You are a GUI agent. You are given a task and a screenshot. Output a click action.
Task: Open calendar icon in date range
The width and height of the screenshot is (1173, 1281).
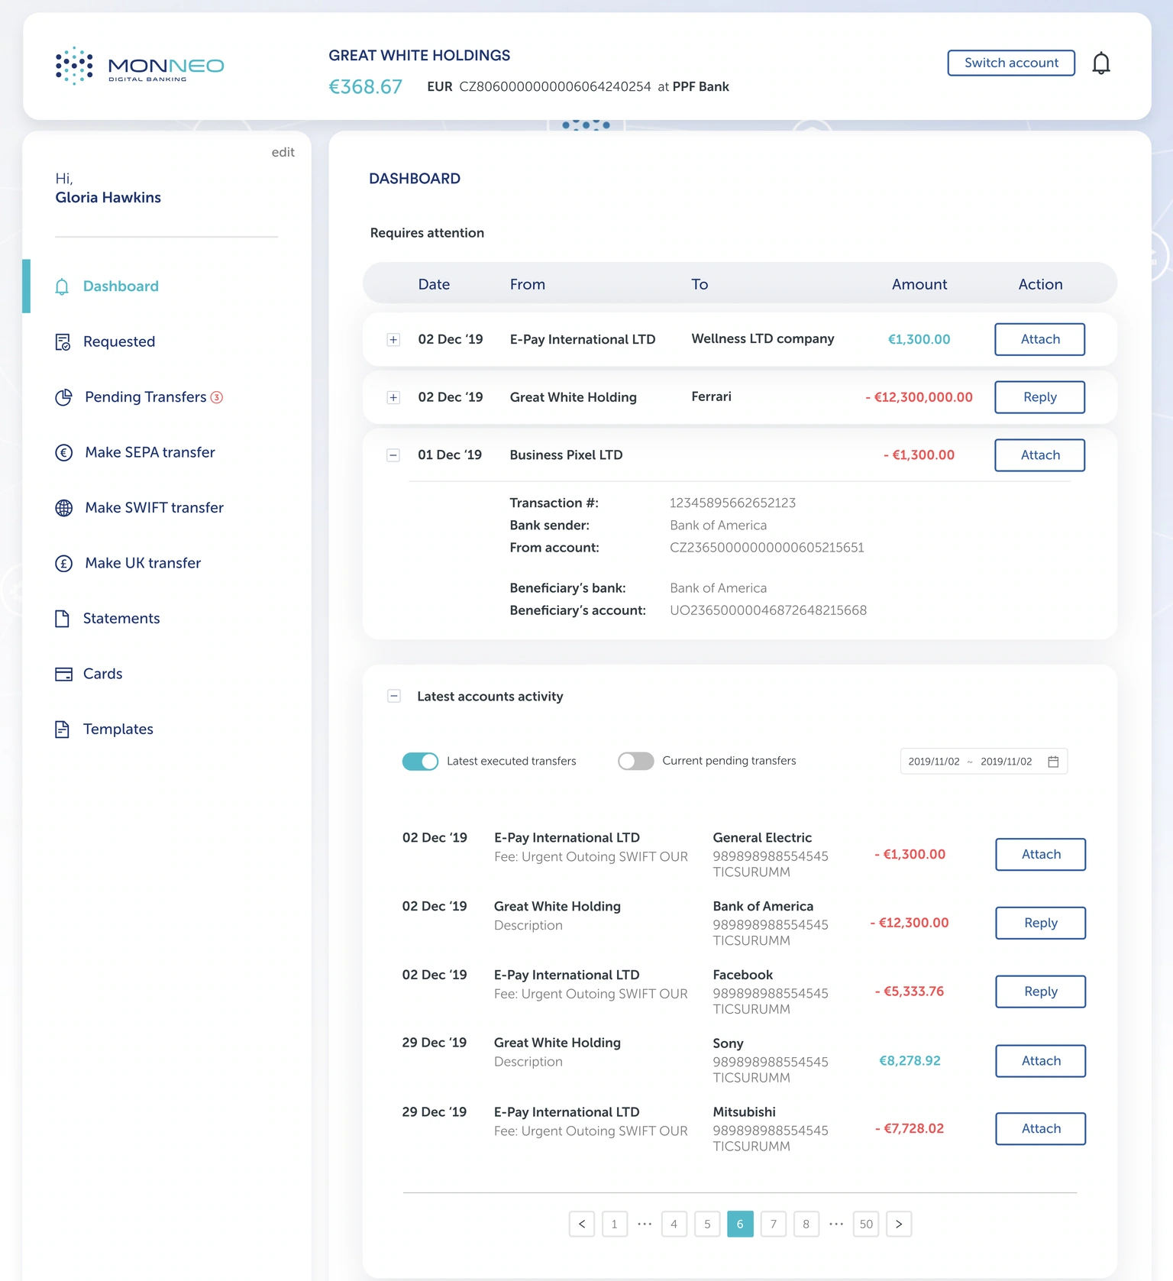pyautogui.click(x=1053, y=762)
